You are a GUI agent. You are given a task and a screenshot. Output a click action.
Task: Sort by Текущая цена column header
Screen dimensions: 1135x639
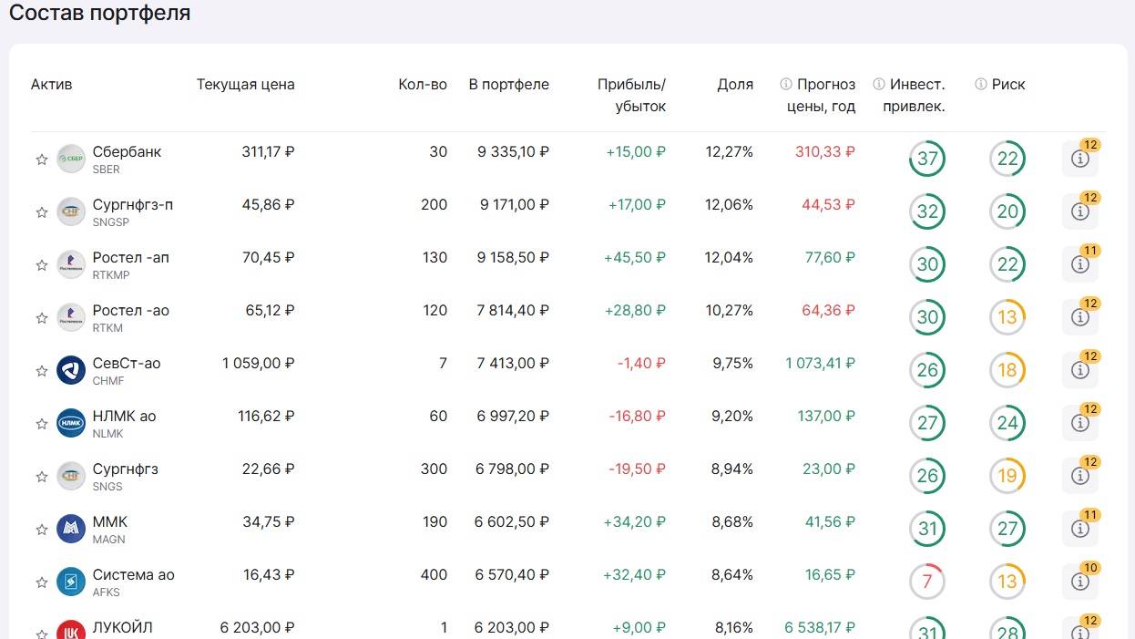click(x=245, y=85)
